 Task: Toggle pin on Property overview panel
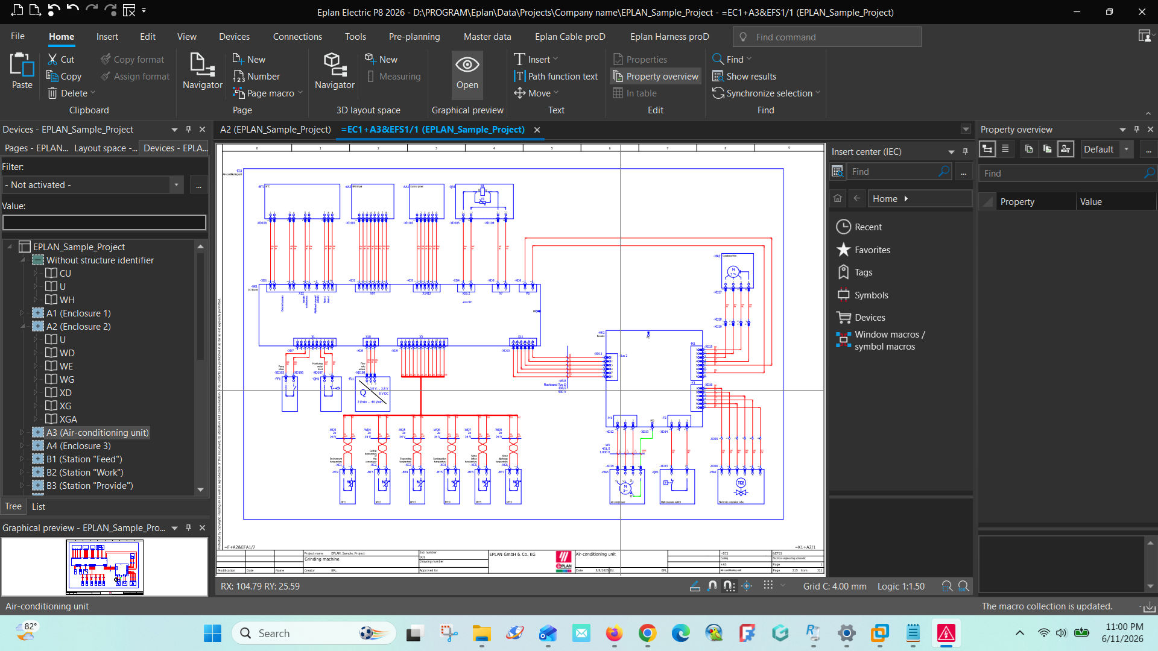(1136, 129)
